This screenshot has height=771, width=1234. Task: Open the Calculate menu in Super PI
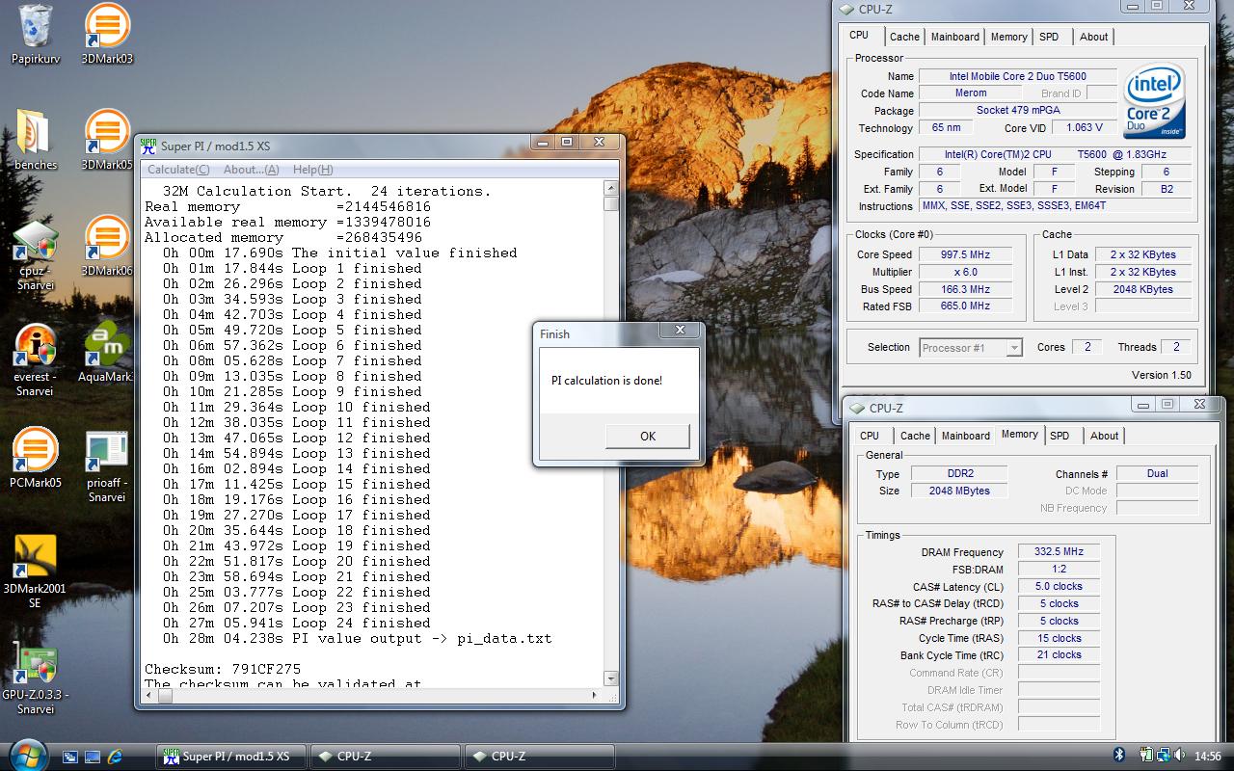coord(178,170)
